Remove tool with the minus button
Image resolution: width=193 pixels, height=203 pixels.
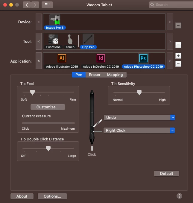(x=178, y=45)
